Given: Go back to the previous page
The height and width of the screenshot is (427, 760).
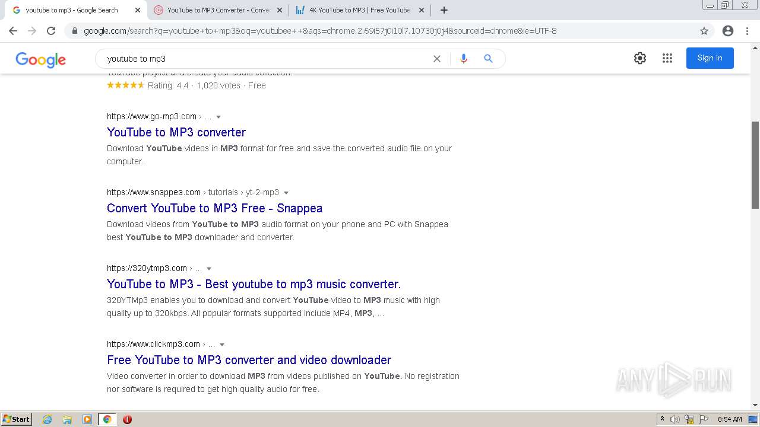Looking at the screenshot, I should (x=13, y=31).
